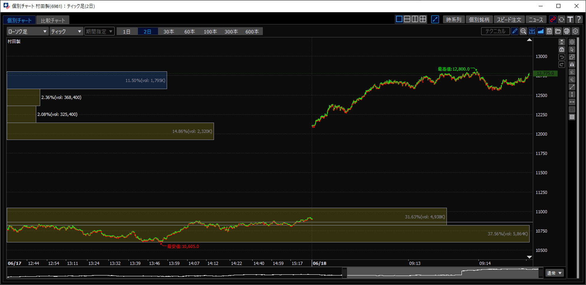Toggle the price-by-volume histogram icon
The width and height of the screenshot is (586, 285).
[532, 32]
